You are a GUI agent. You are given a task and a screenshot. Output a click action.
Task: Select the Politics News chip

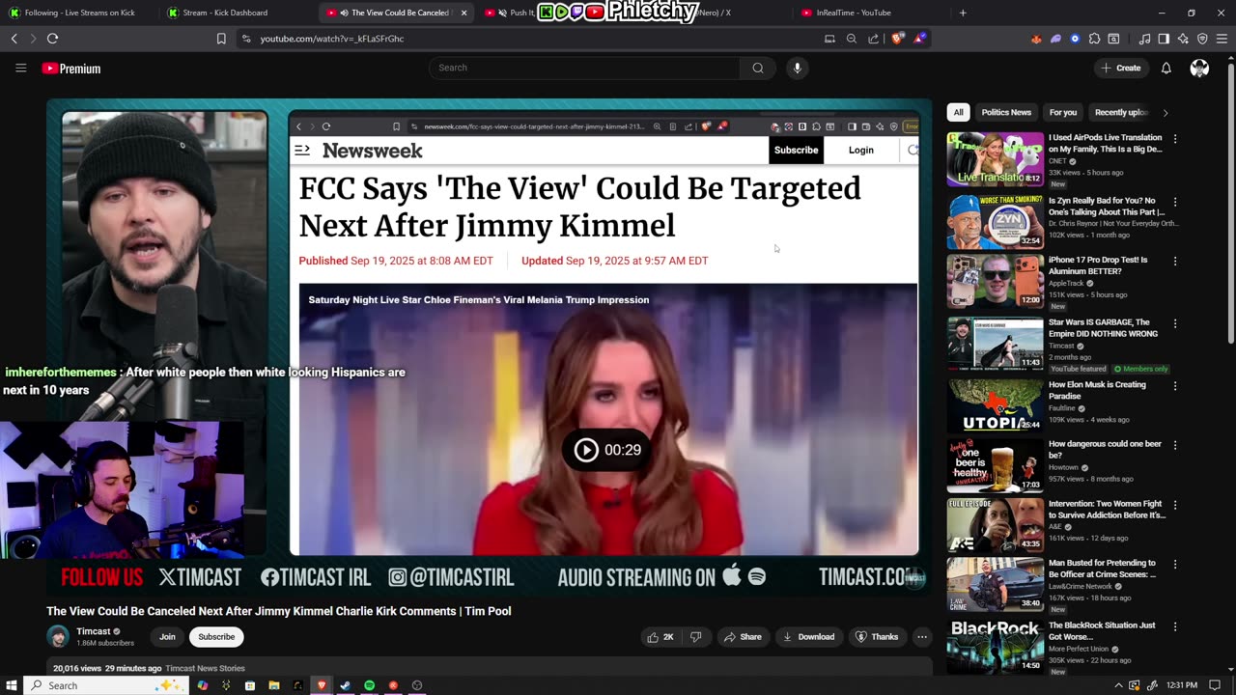tap(1006, 112)
